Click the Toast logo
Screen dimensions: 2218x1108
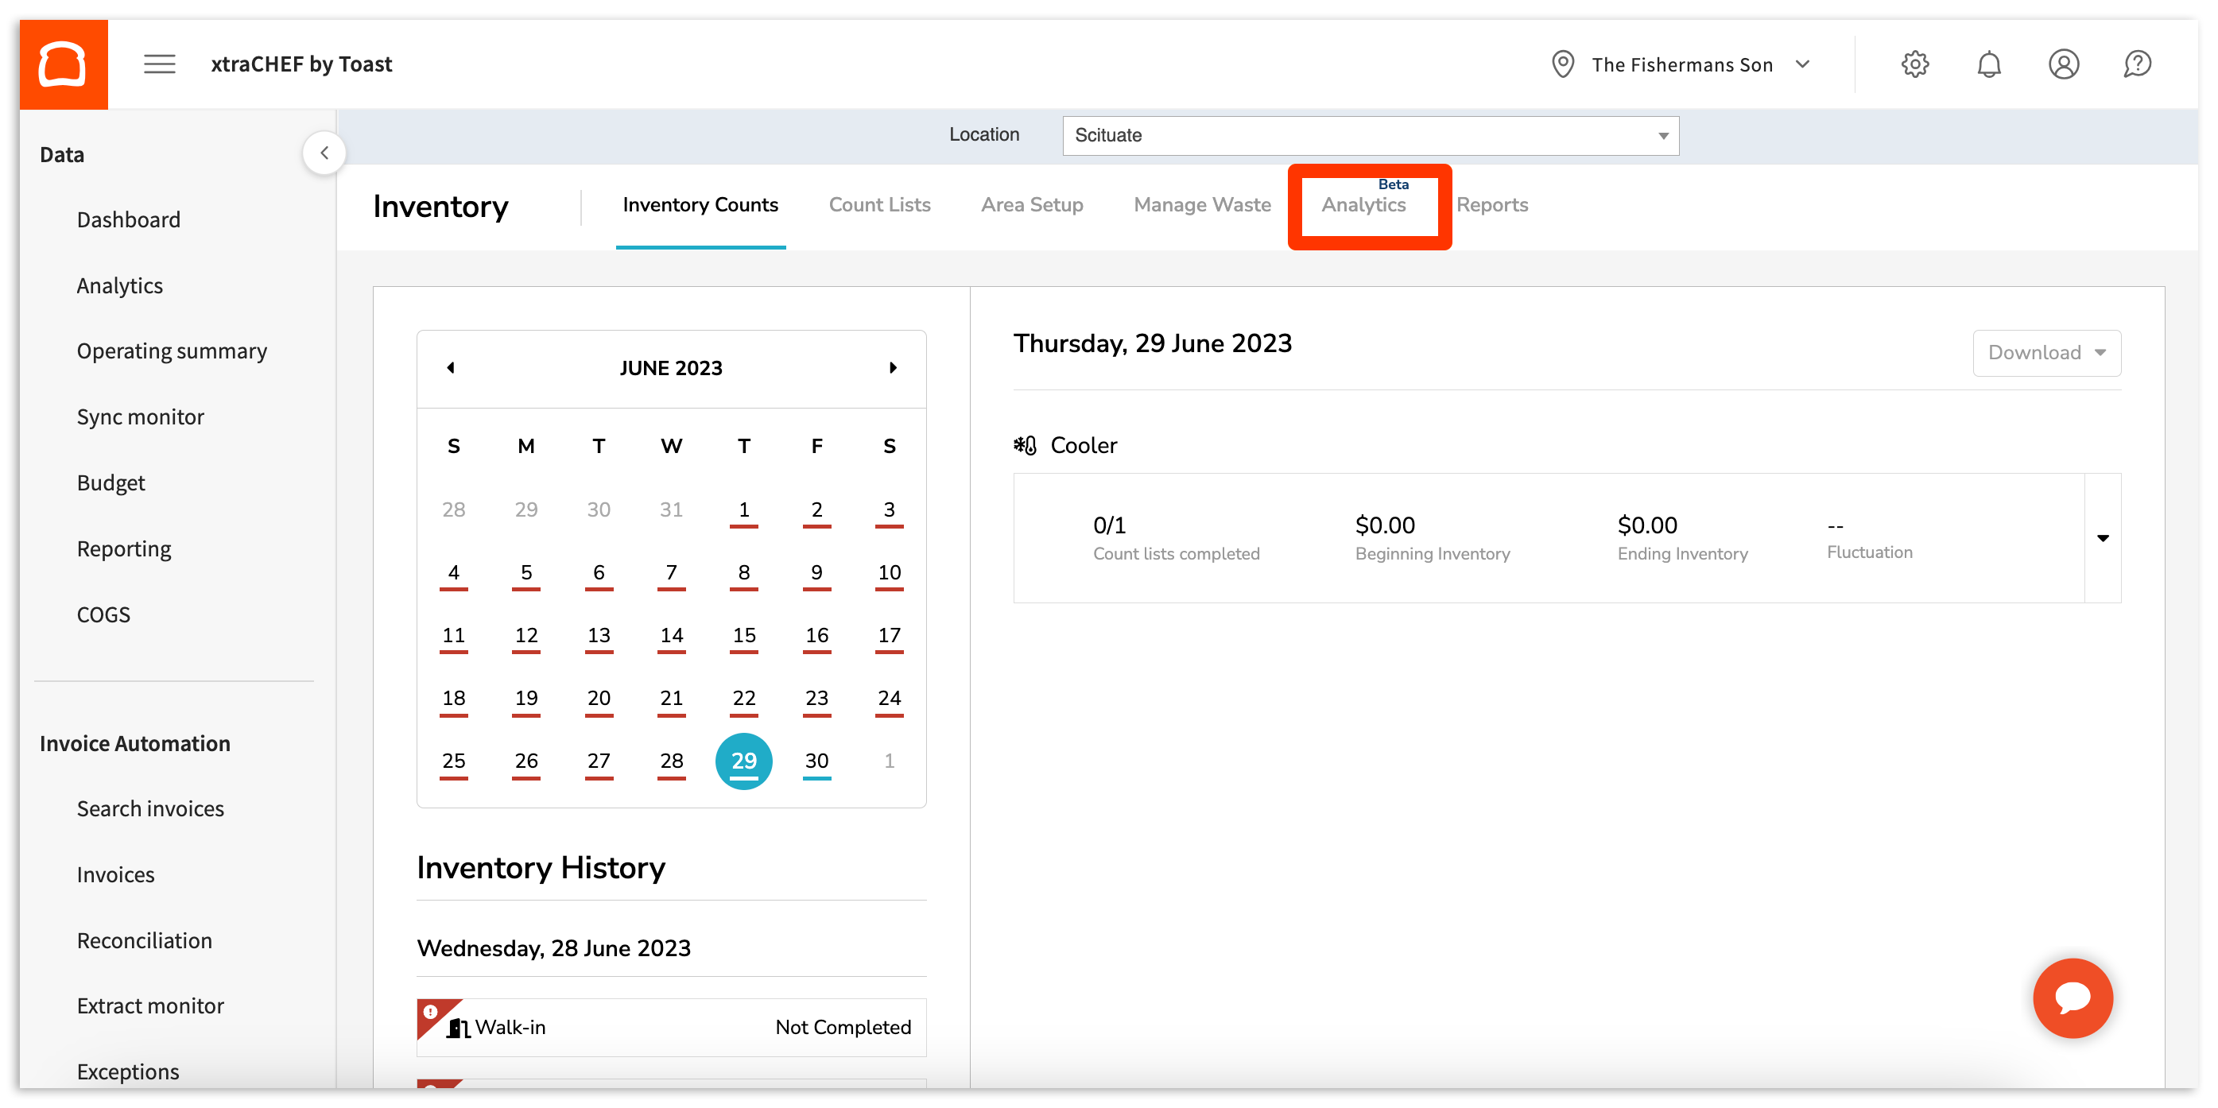click(63, 63)
